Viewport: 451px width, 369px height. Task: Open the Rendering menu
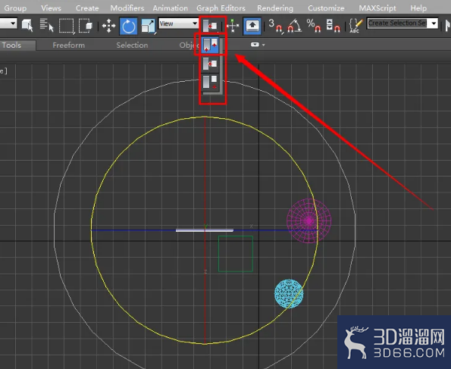pyautogui.click(x=275, y=8)
